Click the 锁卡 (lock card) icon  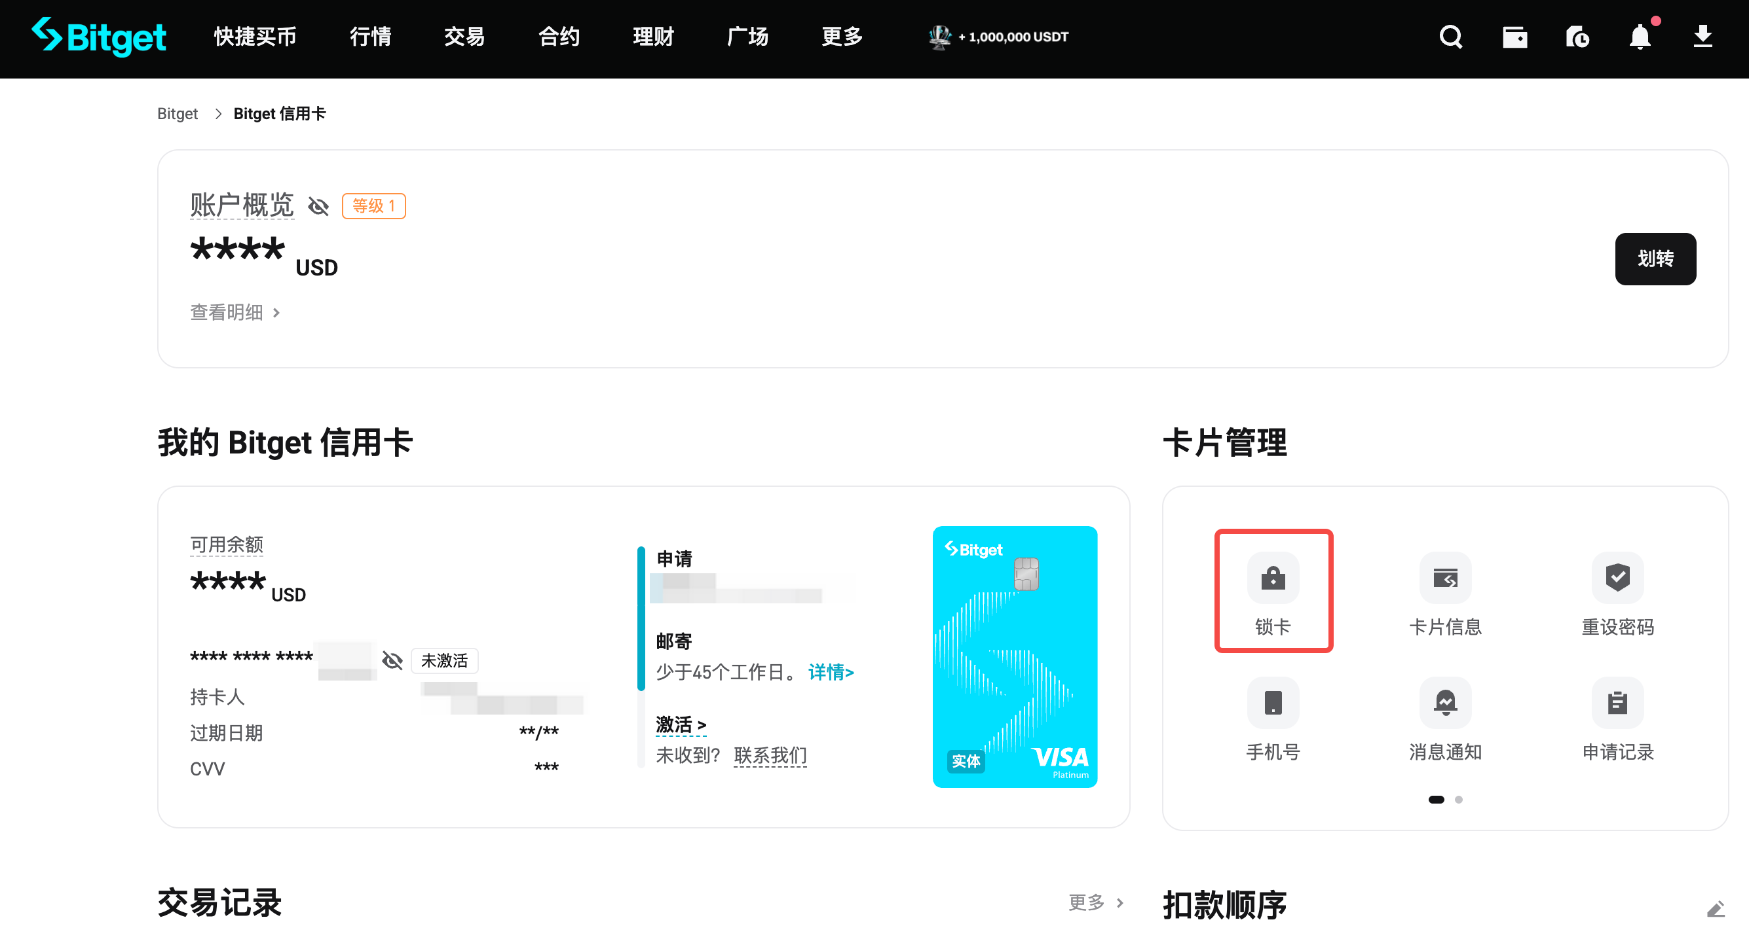(x=1272, y=578)
